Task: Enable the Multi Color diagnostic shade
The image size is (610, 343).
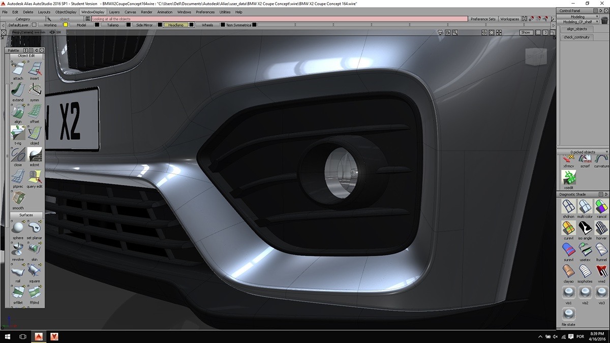Action: click(585, 207)
